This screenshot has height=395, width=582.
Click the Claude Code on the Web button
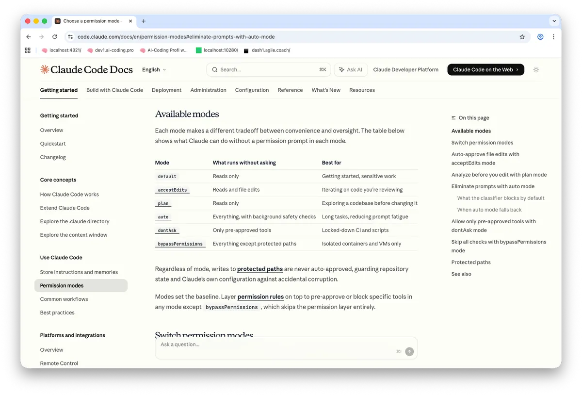pos(485,69)
